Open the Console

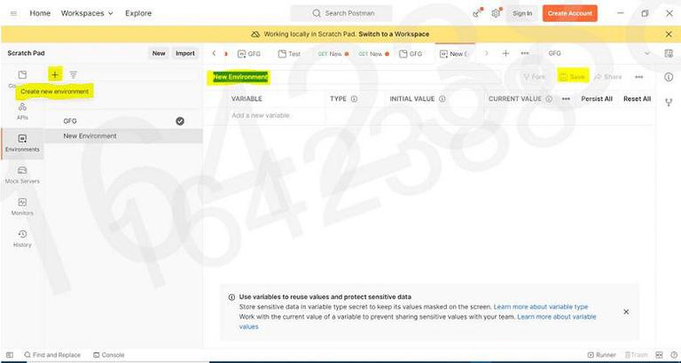pyautogui.click(x=108, y=355)
